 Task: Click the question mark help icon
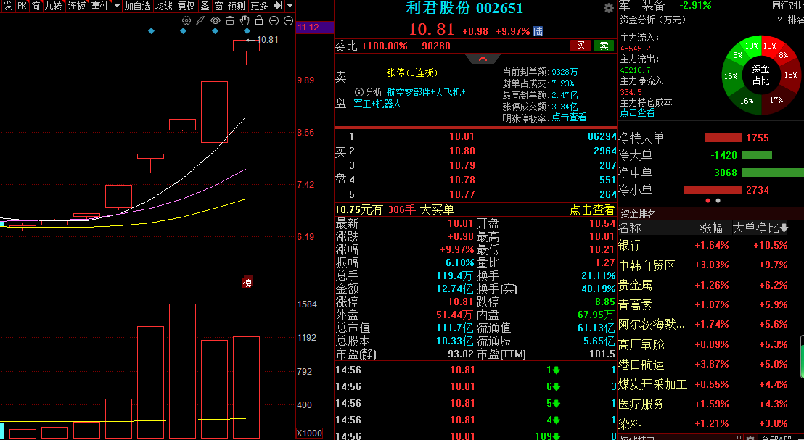tap(779, 20)
